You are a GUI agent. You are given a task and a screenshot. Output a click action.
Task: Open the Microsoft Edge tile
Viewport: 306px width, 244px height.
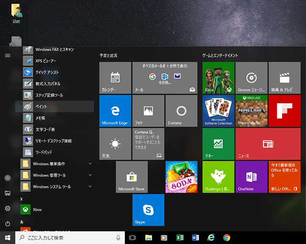(x=115, y=110)
